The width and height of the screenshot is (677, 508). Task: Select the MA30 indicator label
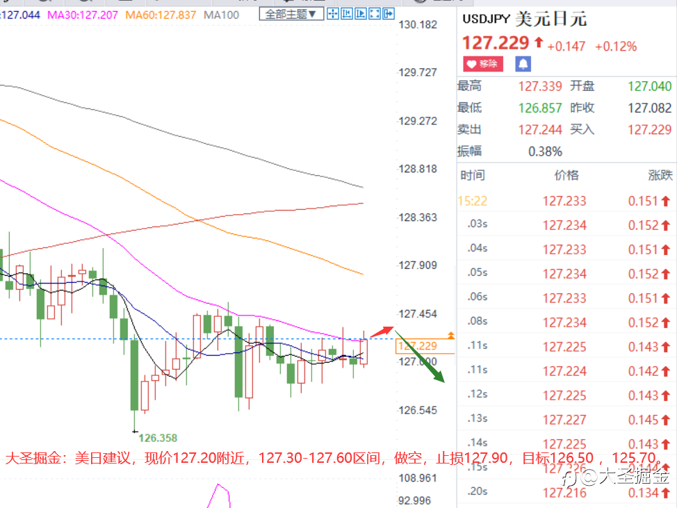(83, 15)
